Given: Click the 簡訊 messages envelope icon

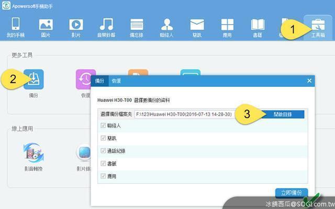Looking at the screenshot, I should [x=197, y=26].
